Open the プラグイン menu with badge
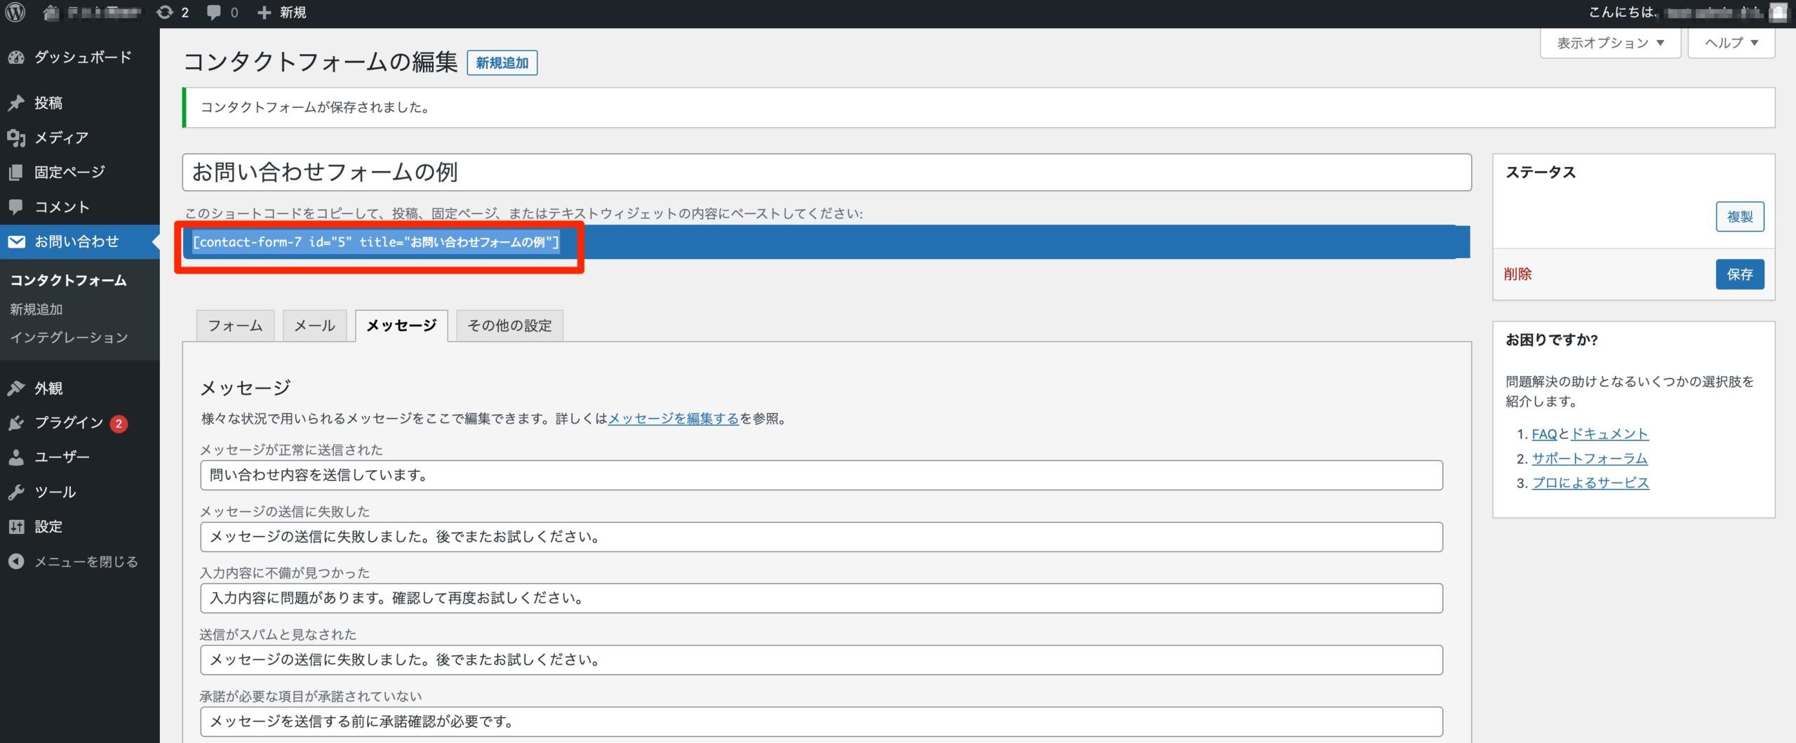 (69, 422)
